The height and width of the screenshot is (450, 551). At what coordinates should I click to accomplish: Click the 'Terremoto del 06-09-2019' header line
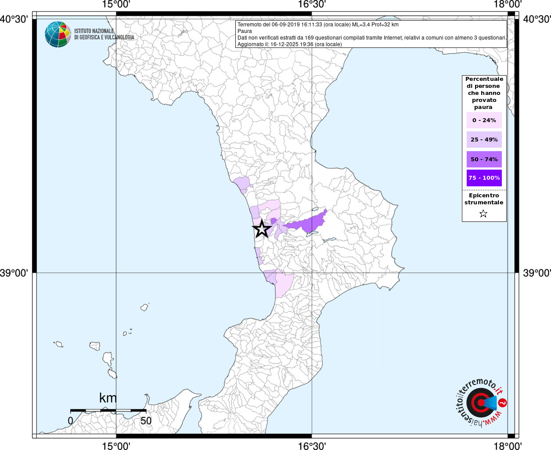tap(318, 25)
